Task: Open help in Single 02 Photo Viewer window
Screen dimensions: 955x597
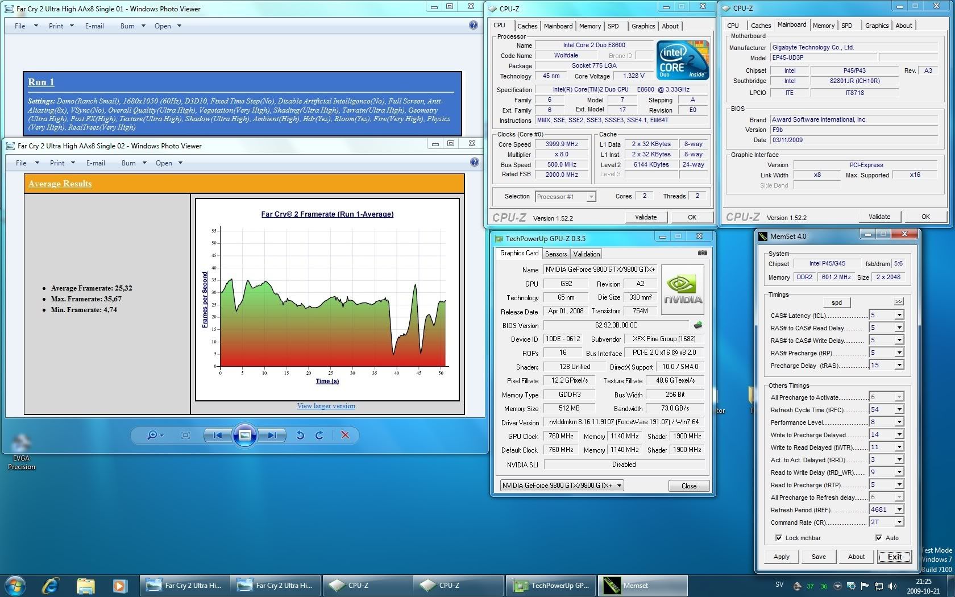Action: coord(475,162)
